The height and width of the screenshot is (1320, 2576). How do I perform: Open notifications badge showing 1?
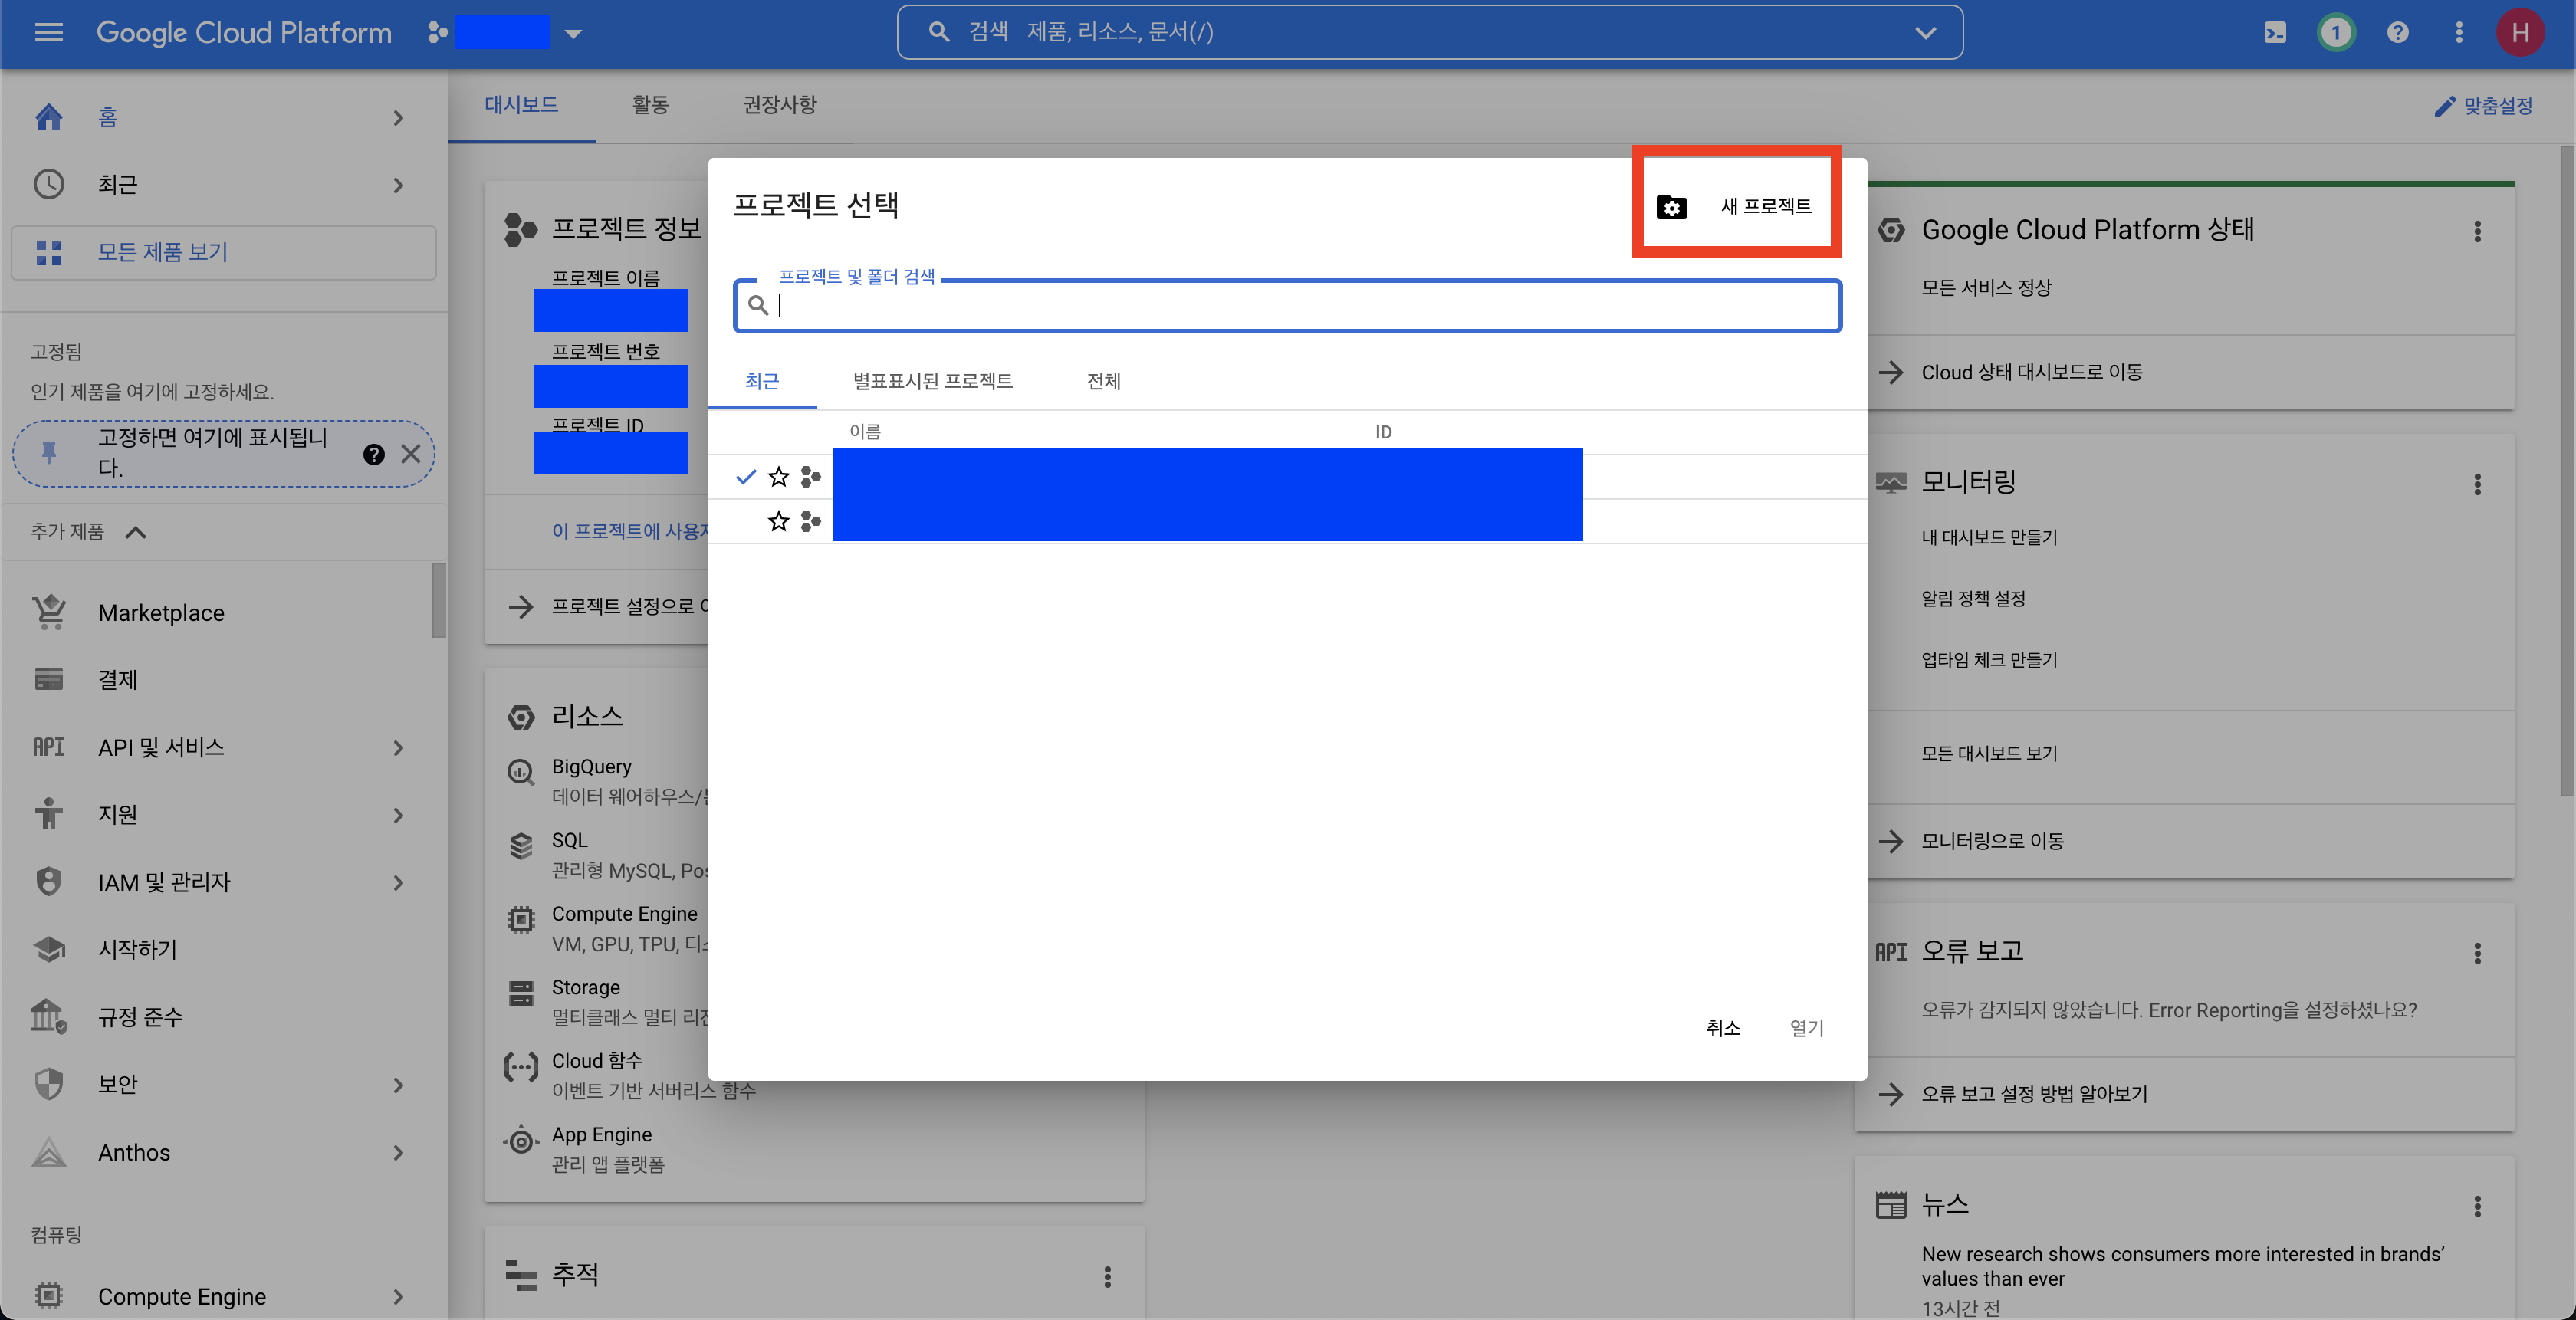(2336, 32)
